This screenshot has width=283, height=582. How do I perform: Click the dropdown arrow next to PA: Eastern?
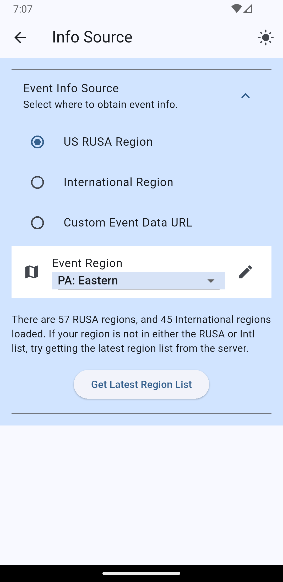click(211, 281)
